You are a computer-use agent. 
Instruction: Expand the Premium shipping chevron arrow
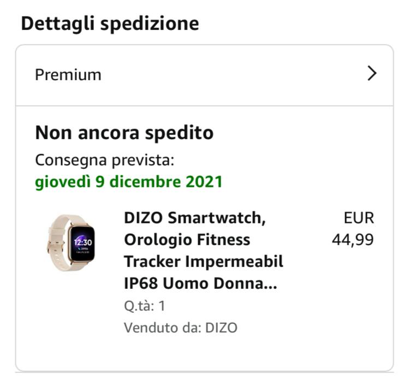(x=372, y=74)
